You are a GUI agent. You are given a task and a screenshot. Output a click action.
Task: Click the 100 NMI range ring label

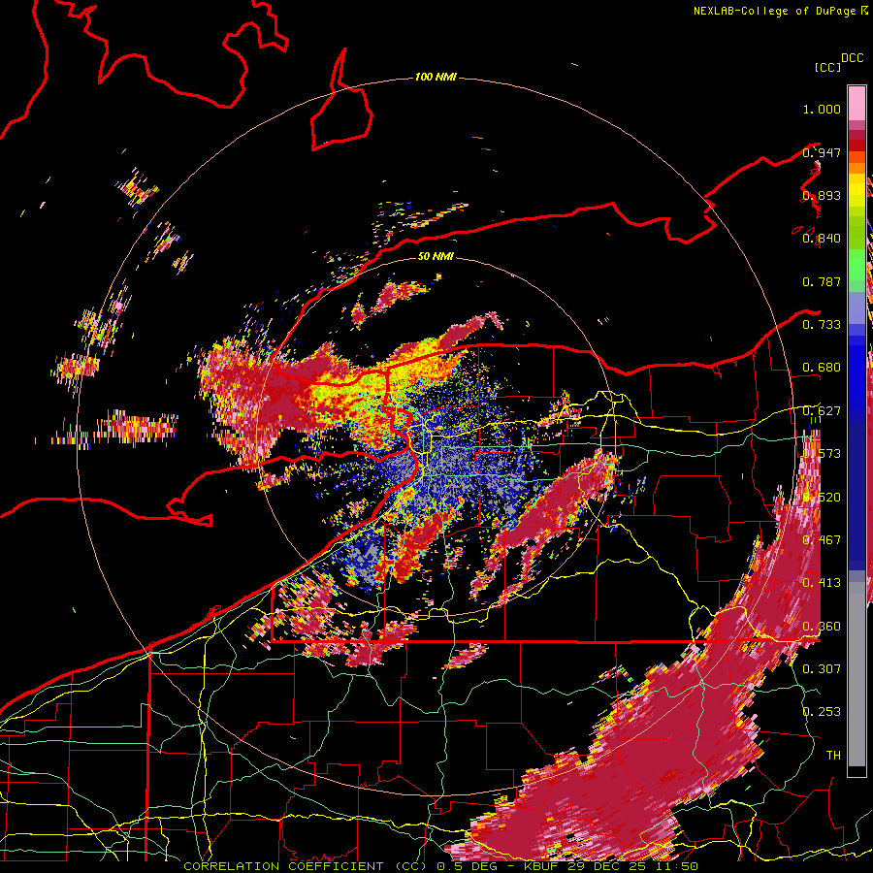[436, 77]
